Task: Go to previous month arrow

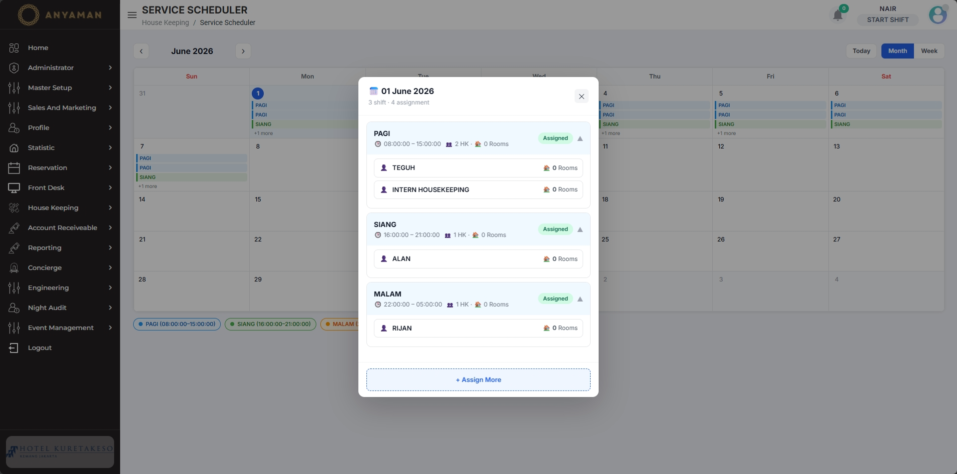Action: coord(141,51)
